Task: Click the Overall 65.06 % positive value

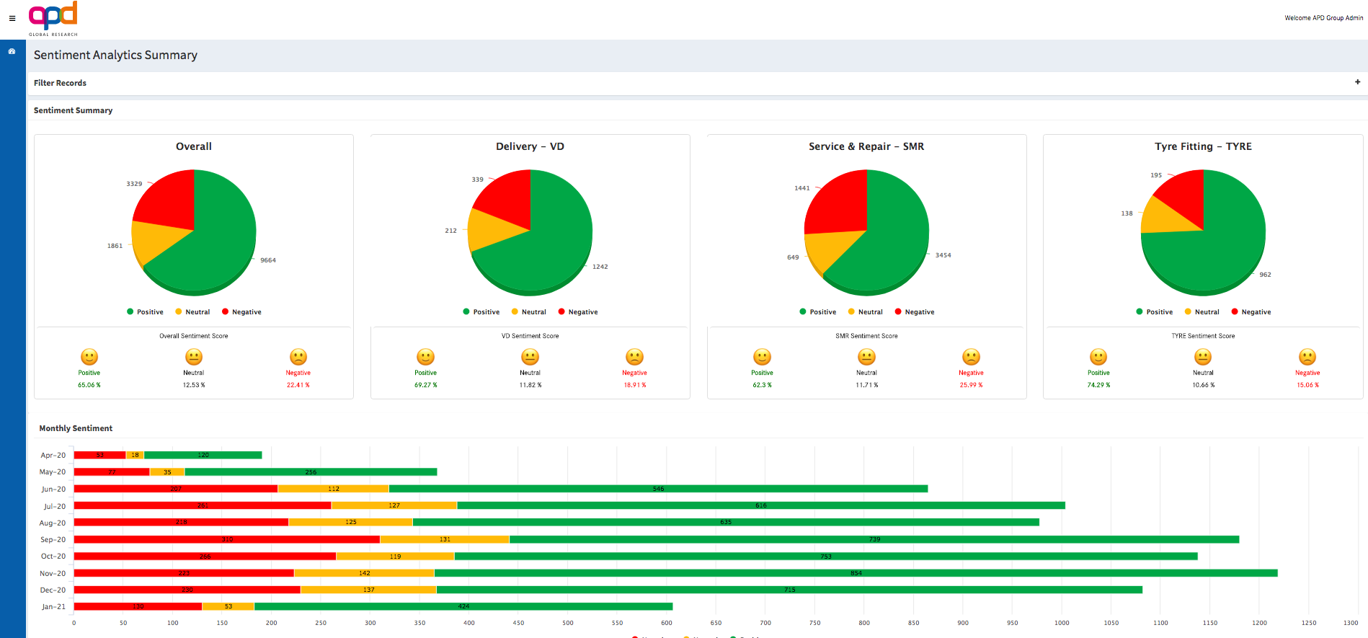Action: [x=89, y=385]
